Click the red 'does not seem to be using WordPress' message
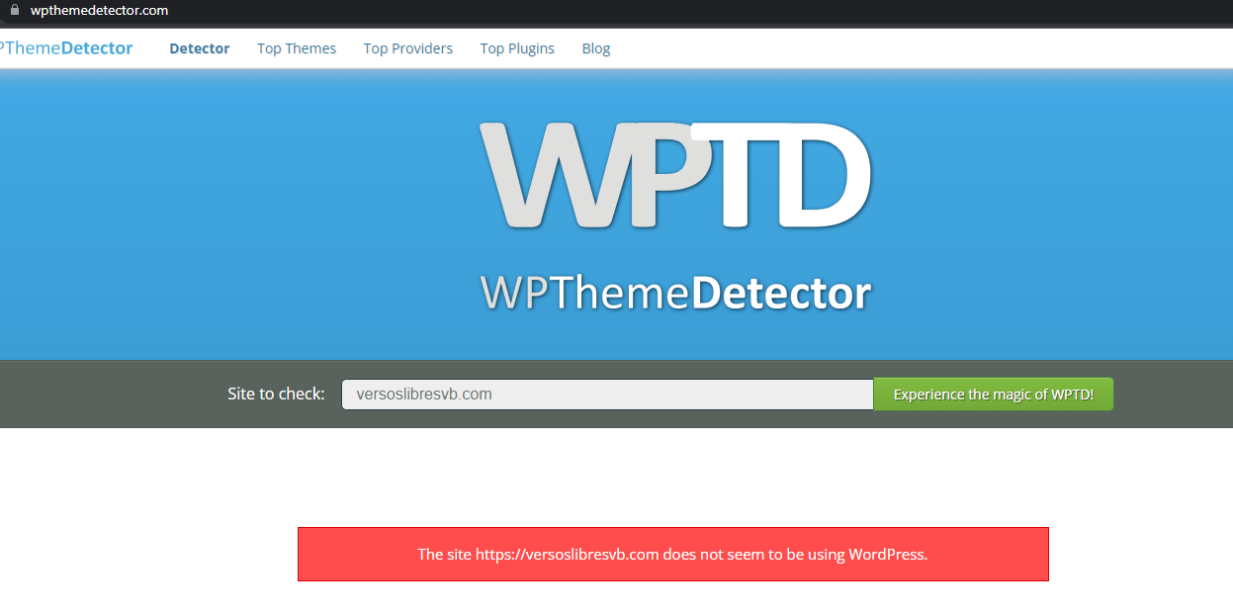1233x615 pixels. tap(673, 554)
